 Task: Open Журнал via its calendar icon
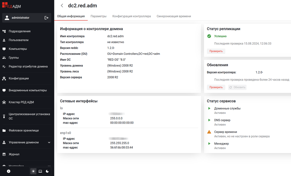coord(4,154)
